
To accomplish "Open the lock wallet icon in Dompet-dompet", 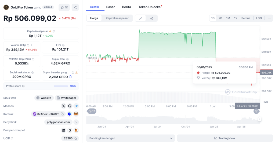I will [70, 130].
